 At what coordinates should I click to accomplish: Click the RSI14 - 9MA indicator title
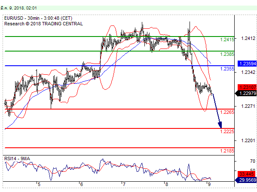[17, 159]
